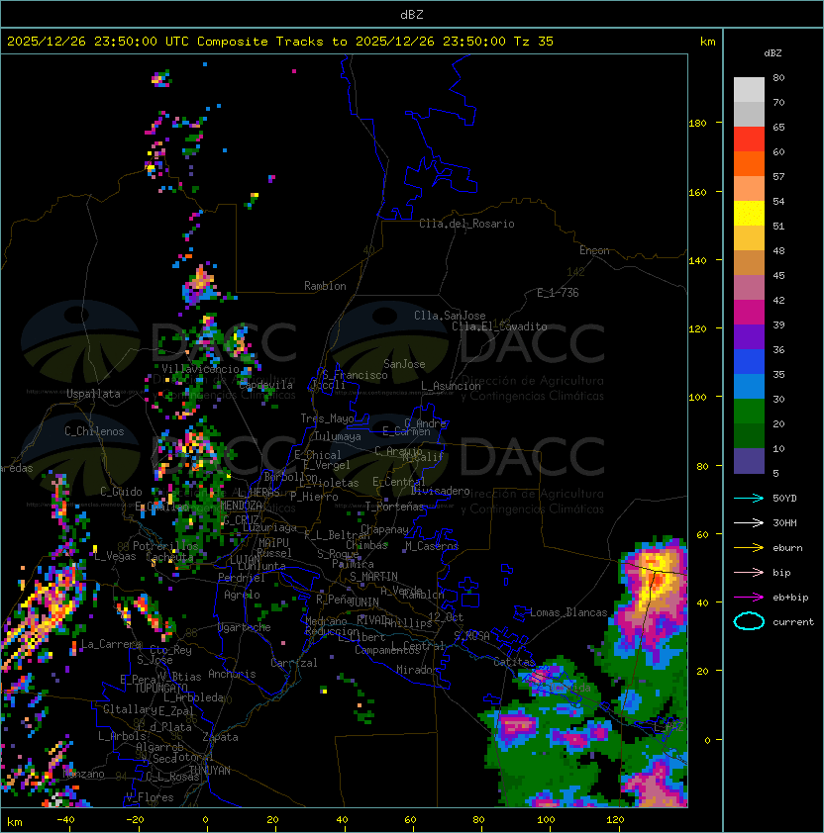
Task: Click the Anchoris label on map
Action: pos(232,674)
